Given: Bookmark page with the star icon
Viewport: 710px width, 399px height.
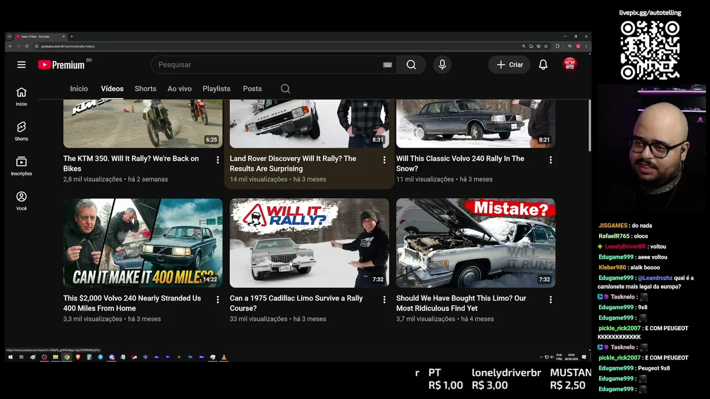Looking at the screenshot, I should (x=546, y=46).
